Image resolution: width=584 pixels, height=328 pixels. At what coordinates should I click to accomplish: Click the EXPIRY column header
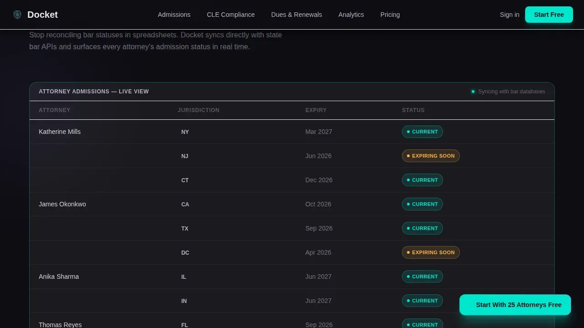click(316, 110)
